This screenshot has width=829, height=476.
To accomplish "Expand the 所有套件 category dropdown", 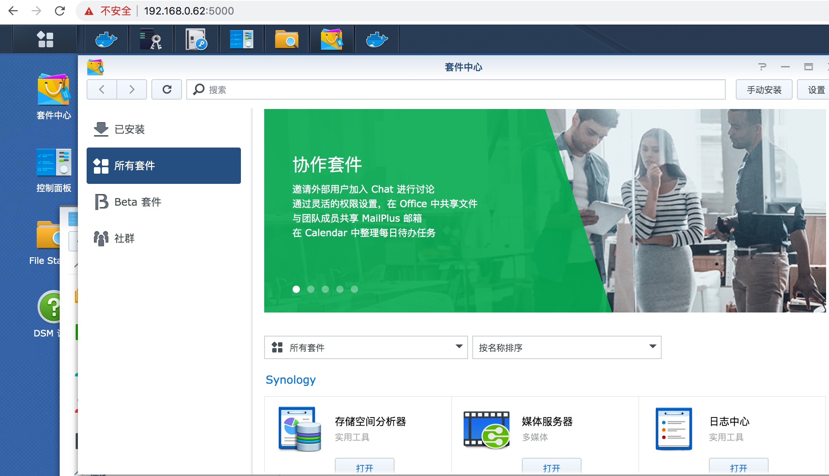I will pos(366,347).
